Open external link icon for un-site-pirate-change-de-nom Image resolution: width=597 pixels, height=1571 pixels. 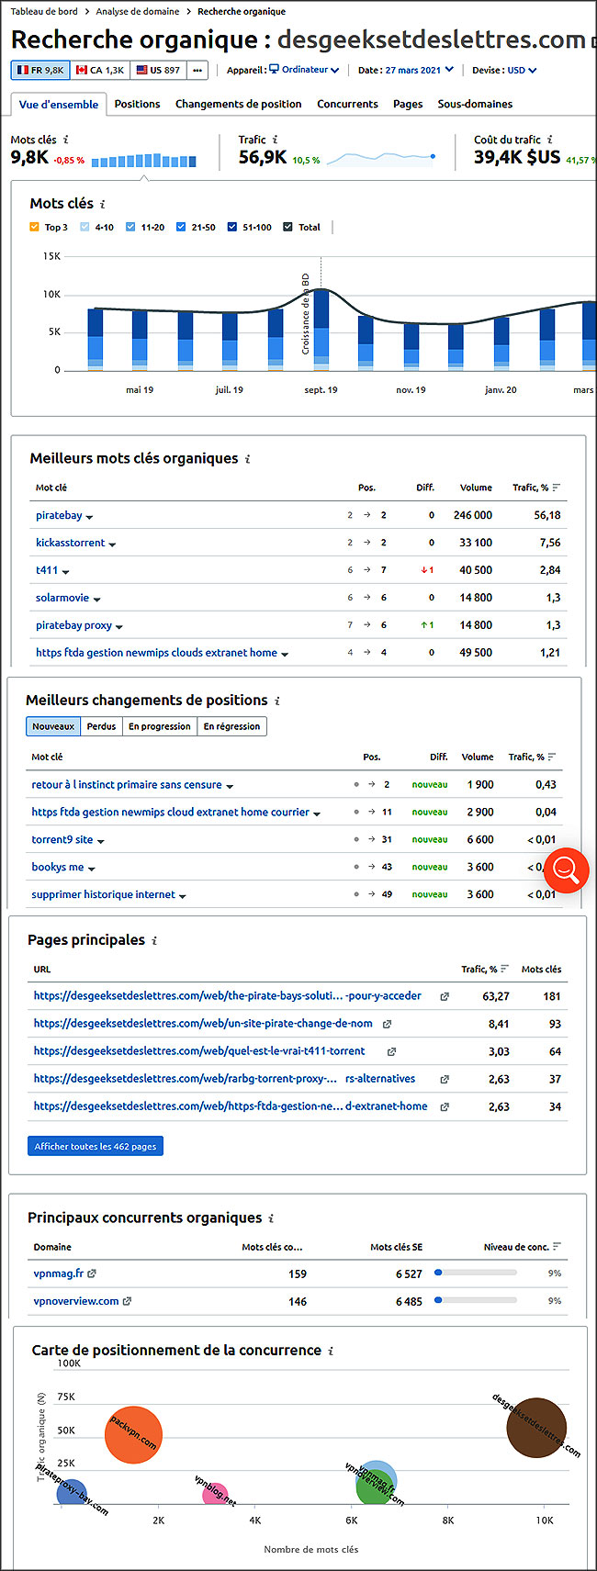click(387, 1024)
